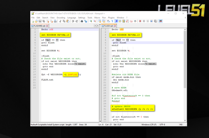The height and width of the screenshot is (138, 209).
Task: Open the Edit menu
Action: [38, 18]
